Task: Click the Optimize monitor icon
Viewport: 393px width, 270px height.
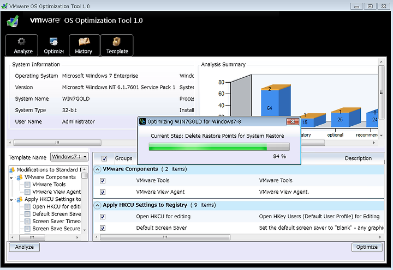Action: (x=53, y=41)
